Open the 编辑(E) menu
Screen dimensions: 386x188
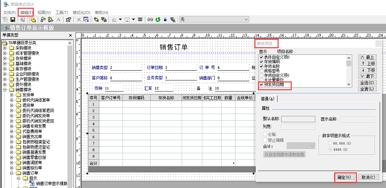(x=26, y=13)
